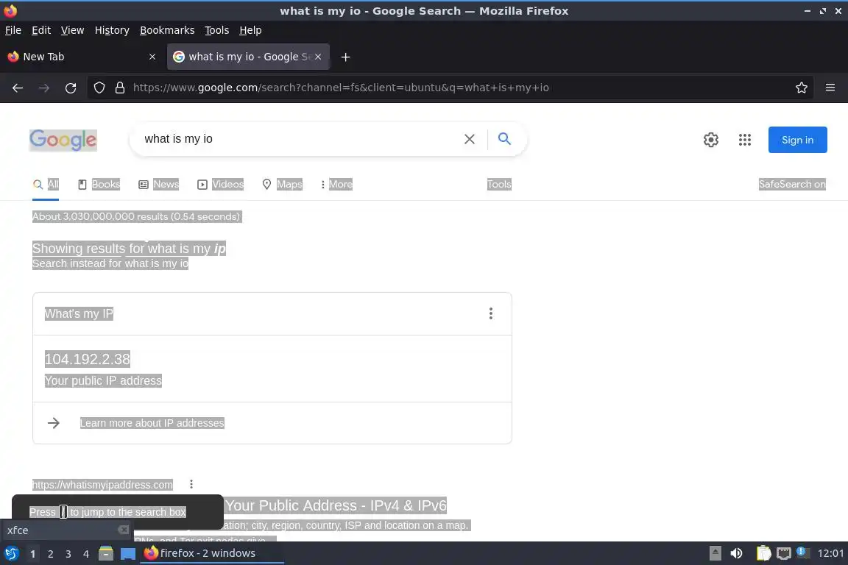Open the View menu

[x=72, y=30]
